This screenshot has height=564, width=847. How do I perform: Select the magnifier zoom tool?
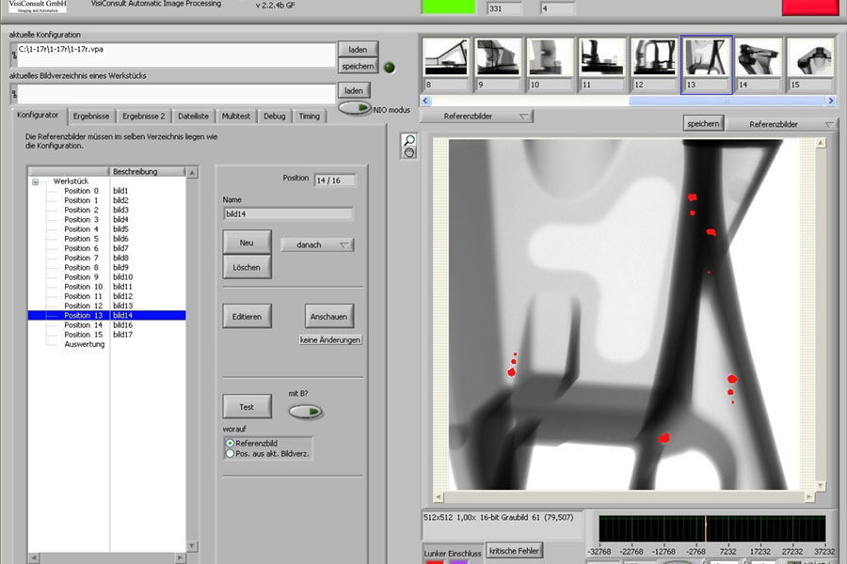(x=409, y=141)
